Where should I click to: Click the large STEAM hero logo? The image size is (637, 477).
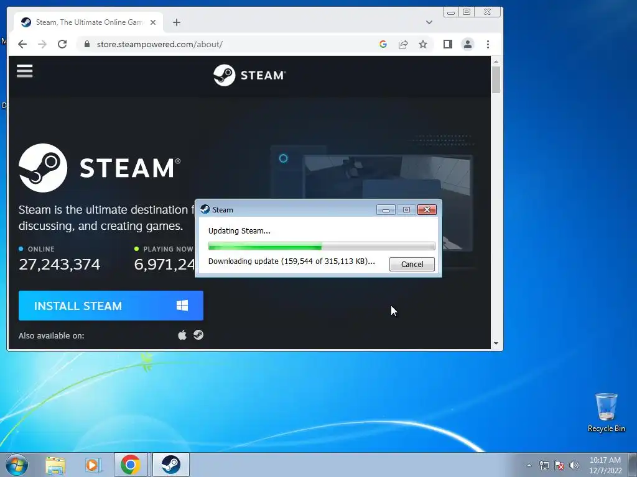click(100, 168)
